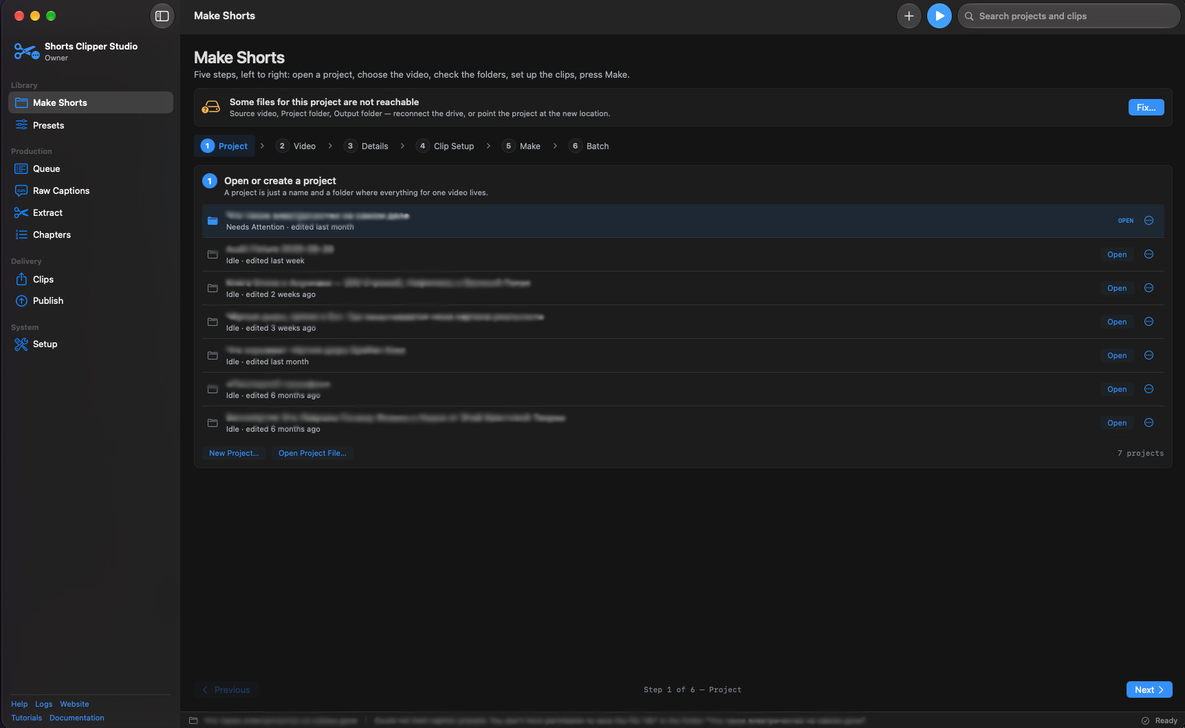Select the Project step tab
The height and width of the screenshot is (728, 1185).
pos(225,146)
